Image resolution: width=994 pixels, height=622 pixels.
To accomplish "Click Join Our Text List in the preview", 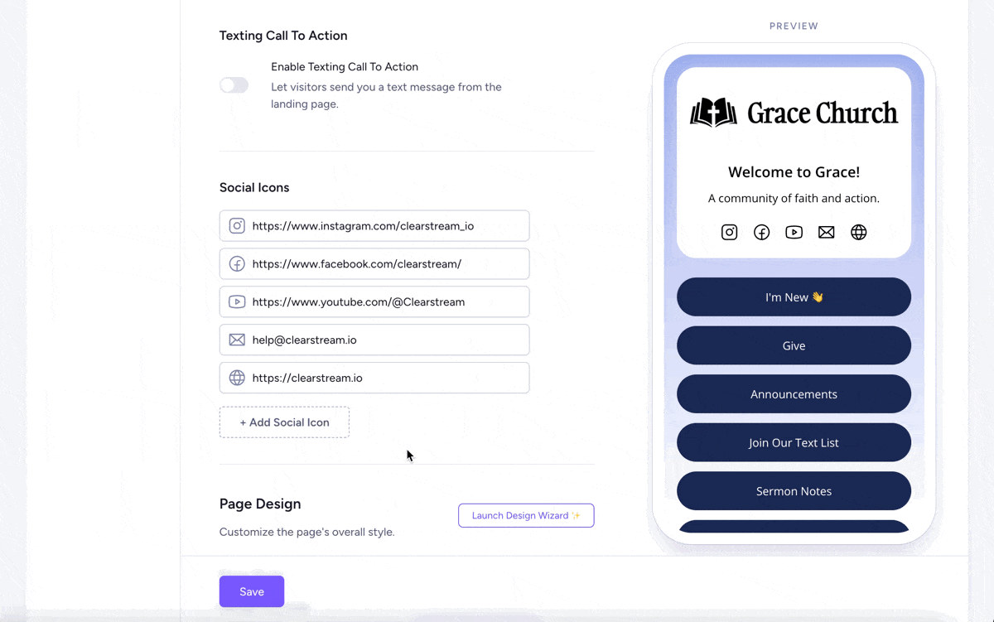I will (793, 442).
